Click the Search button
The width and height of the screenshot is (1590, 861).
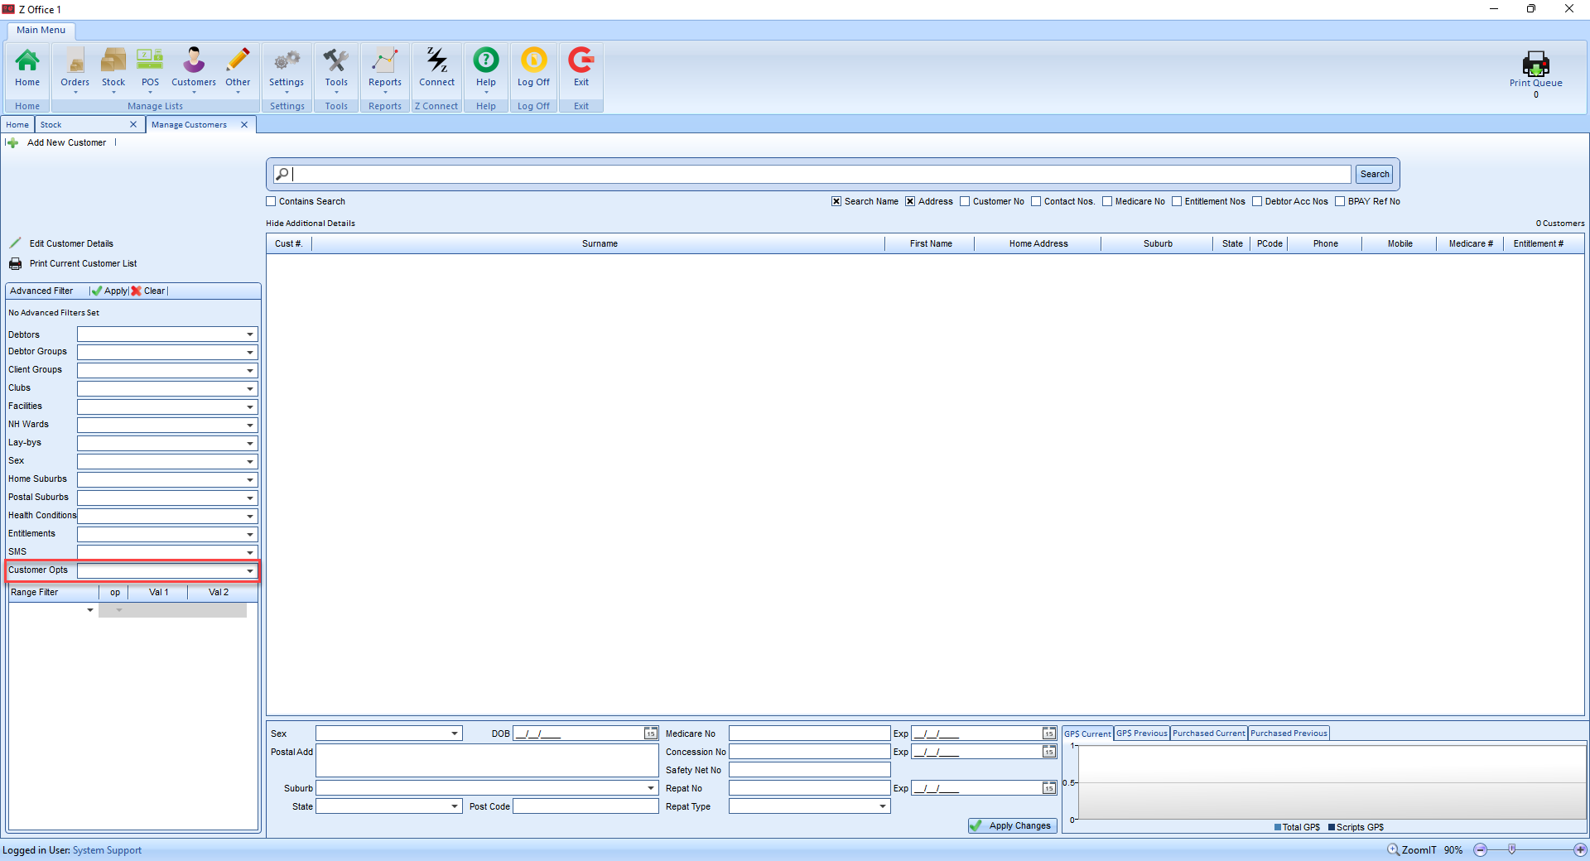click(x=1375, y=174)
